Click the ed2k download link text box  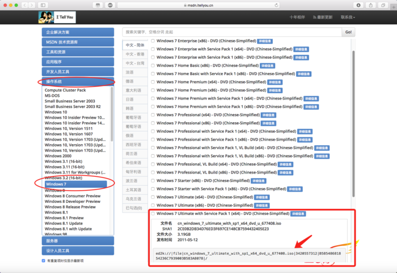pos(250,255)
